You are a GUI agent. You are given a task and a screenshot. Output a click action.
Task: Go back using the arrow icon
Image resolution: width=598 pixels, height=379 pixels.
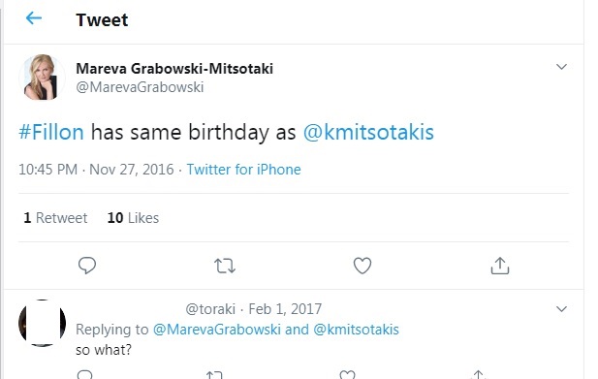tap(34, 17)
